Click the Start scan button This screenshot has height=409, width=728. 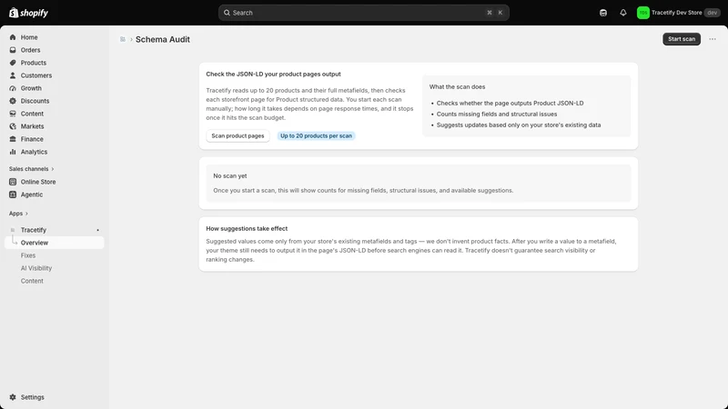[681, 39]
